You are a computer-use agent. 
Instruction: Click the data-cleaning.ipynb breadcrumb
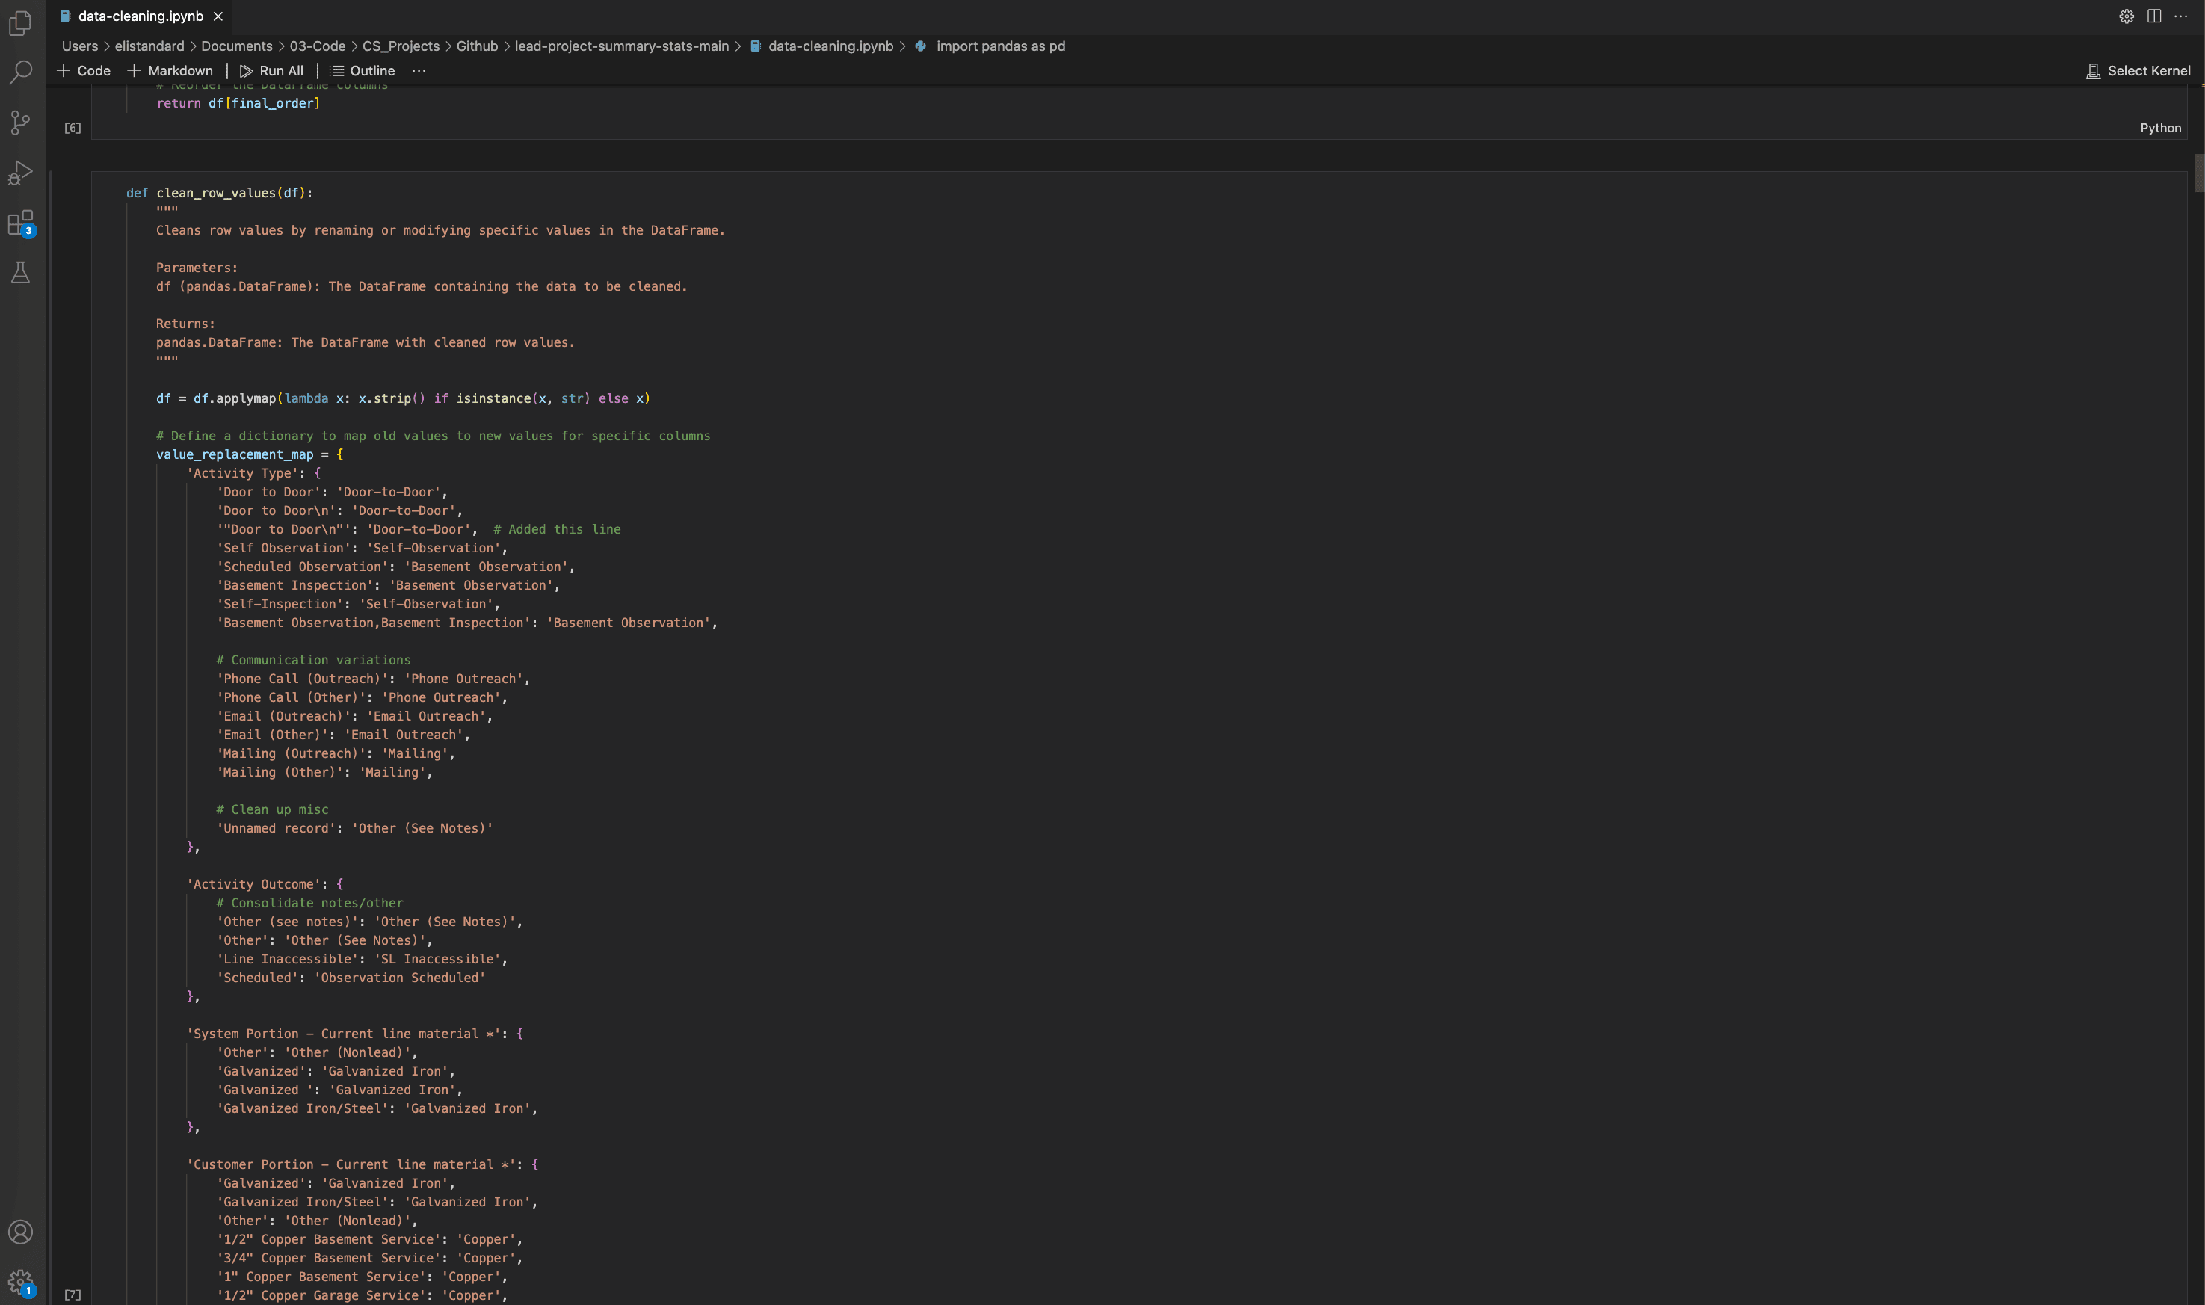point(821,46)
